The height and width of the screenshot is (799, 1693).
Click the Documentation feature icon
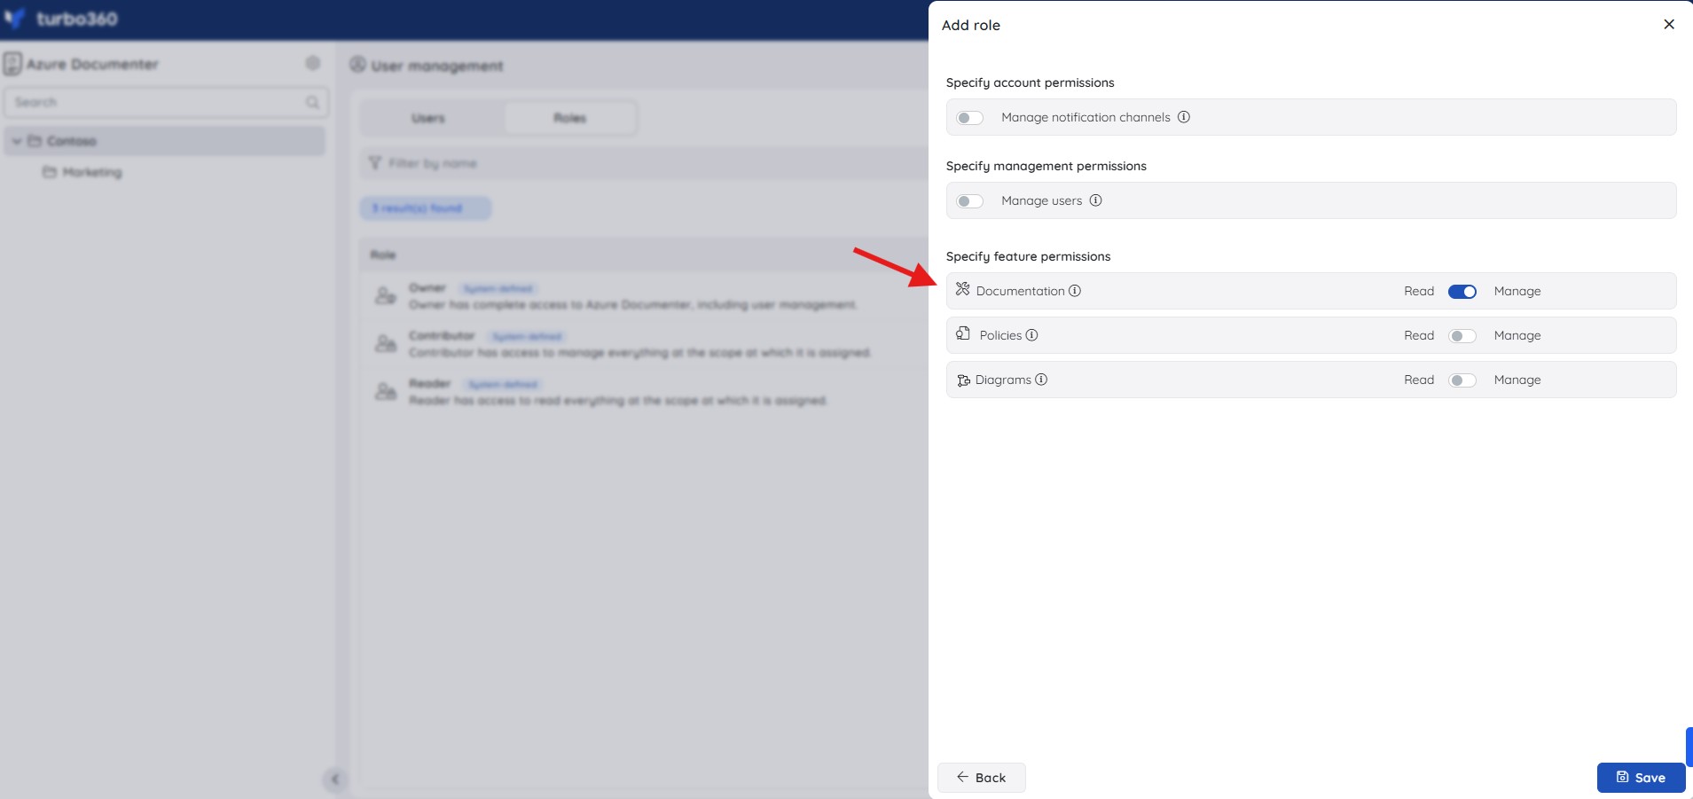tap(962, 289)
